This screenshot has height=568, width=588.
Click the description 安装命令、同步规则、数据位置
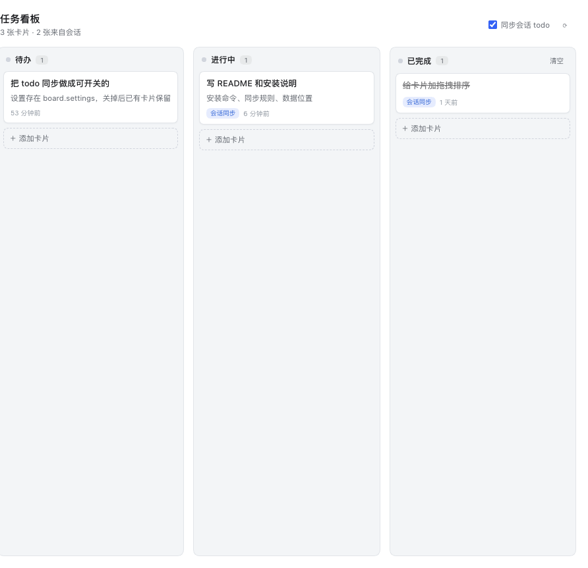click(259, 98)
